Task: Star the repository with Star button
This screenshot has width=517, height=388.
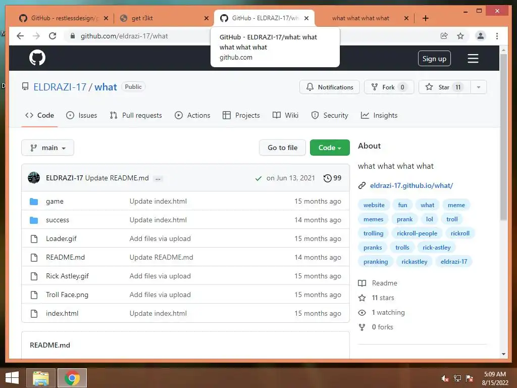Action: pos(444,87)
